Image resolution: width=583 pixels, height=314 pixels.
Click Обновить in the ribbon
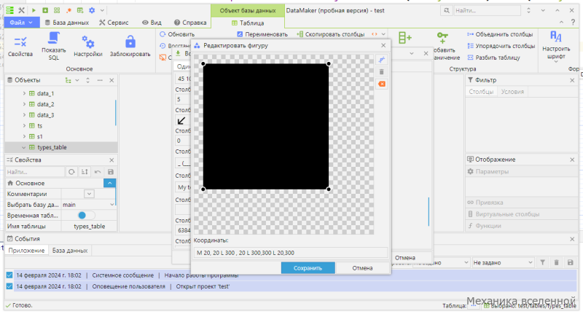(x=177, y=34)
